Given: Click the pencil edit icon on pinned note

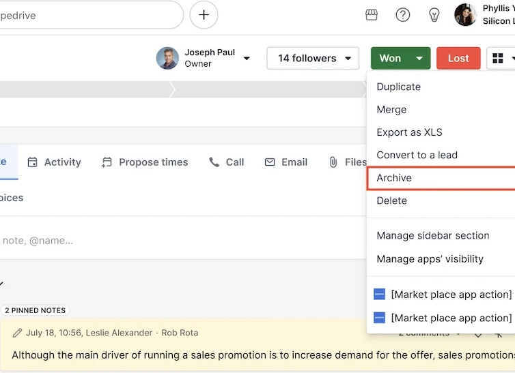Looking at the screenshot, I should [17, 333].
